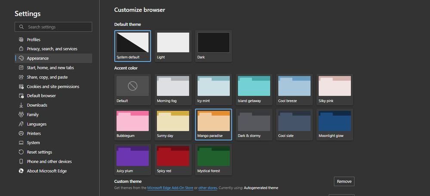The width and height of the screenshot is (430, 196).
Task: Choose the Mango paradise accent color
Action: click(213, 124)
